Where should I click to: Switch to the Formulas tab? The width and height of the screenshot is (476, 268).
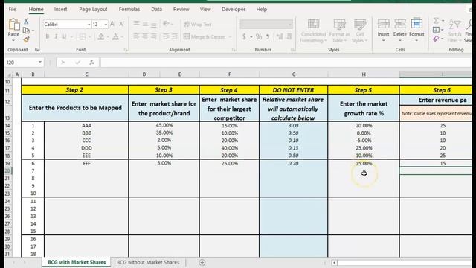(x=129, y=10)
